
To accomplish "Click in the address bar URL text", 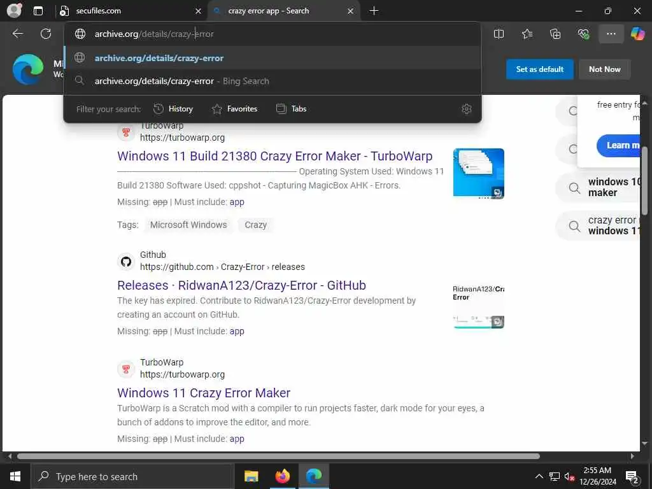I will coord(154,34).
